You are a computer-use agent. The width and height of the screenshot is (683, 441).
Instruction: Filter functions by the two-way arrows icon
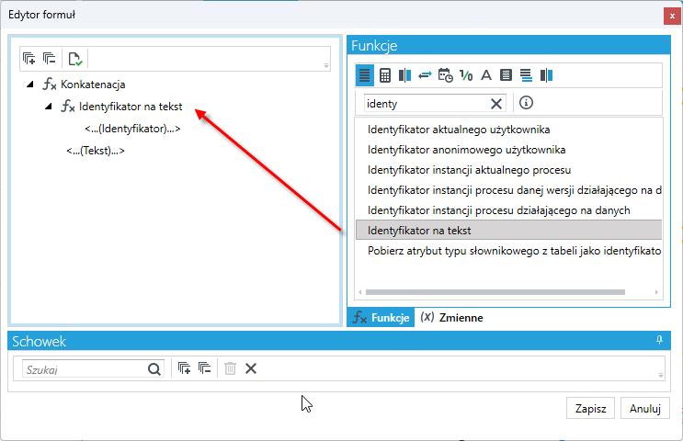(425, 75)
